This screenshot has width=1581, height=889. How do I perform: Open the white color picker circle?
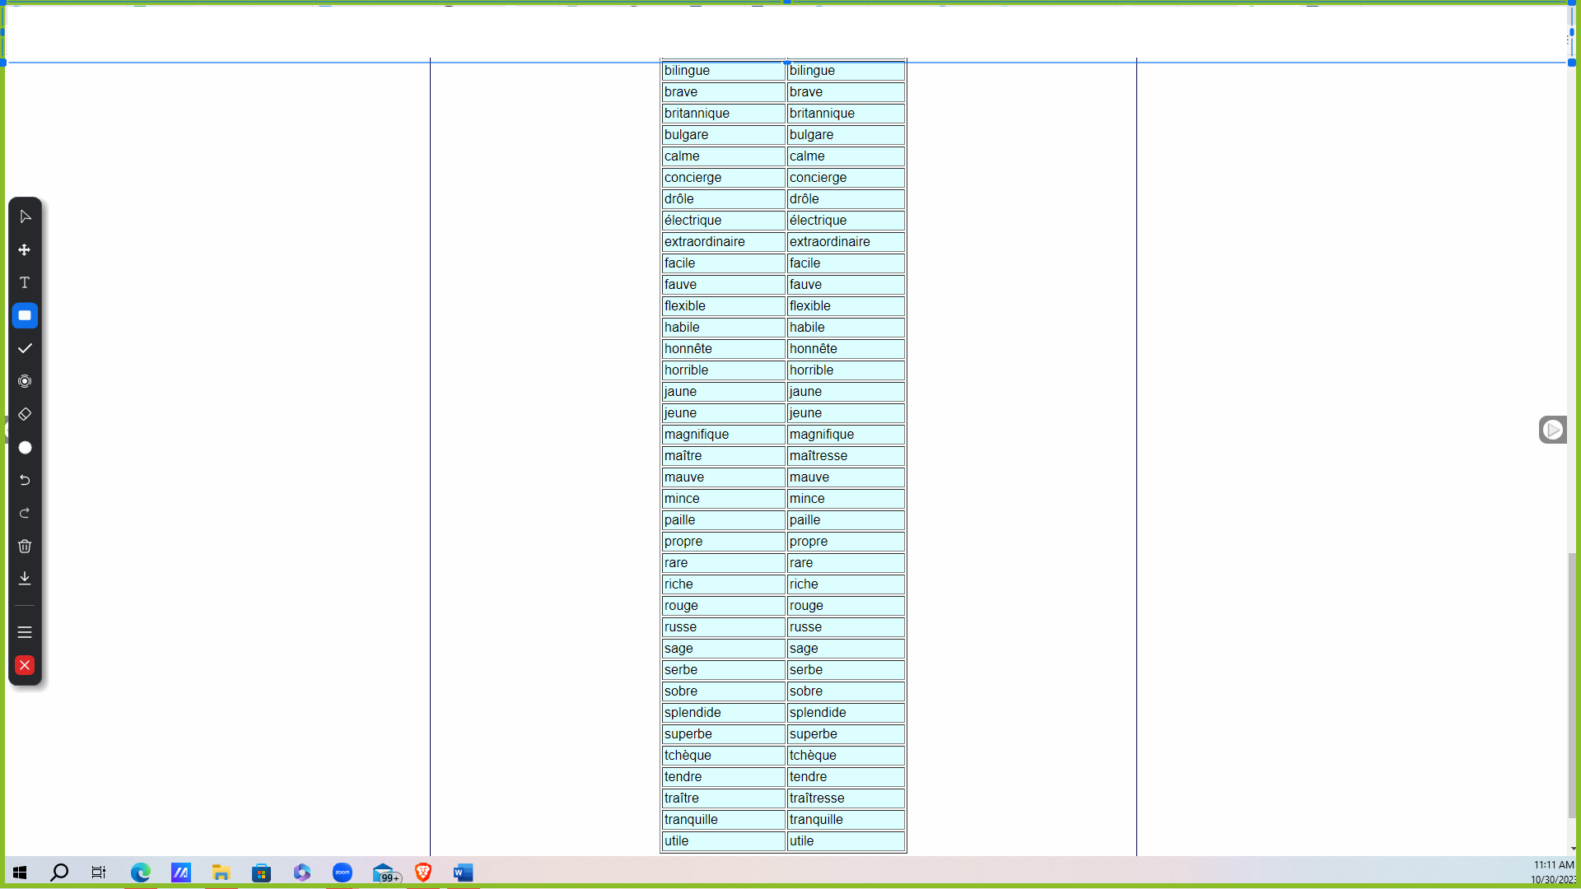coord(25,447)
